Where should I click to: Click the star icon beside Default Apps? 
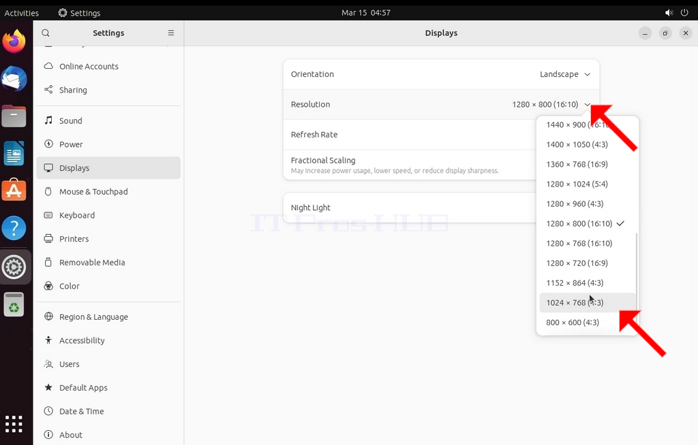(x=48, y=387)
